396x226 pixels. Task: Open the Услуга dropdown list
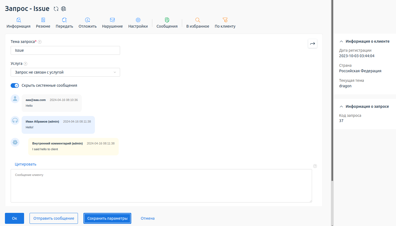pyautogui.click(x=65, y=72)
